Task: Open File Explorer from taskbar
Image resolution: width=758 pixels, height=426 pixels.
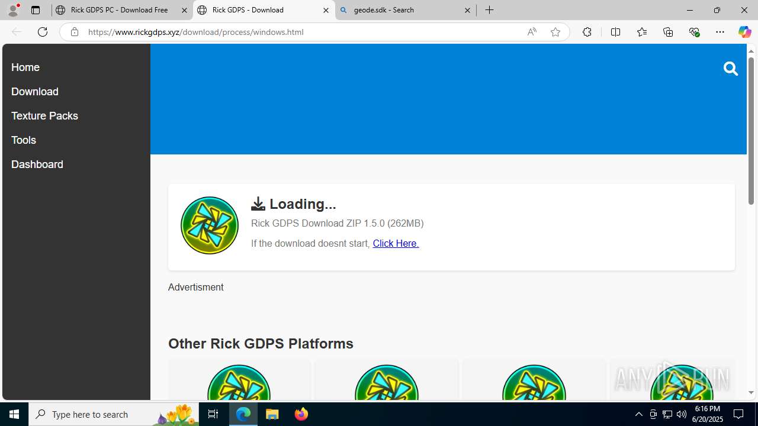Action: (272, 414)
